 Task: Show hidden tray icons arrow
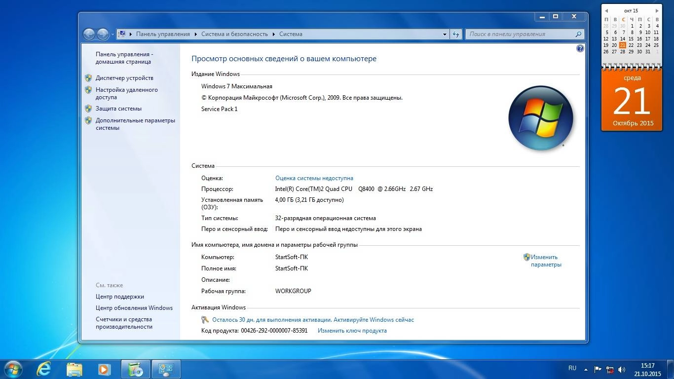pos(586,369)
